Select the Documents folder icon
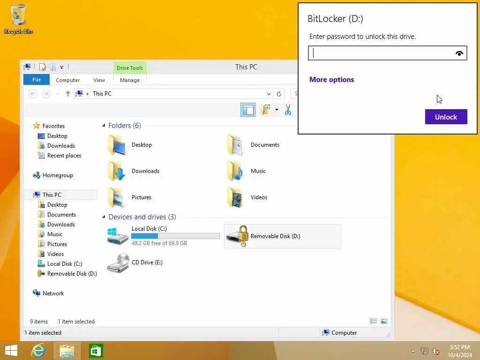This screenshot has height=360, width=480. click(235, 145)
